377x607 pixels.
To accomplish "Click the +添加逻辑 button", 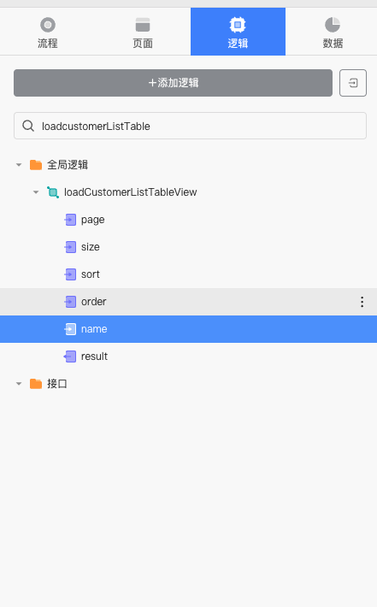I will [173, 83].
